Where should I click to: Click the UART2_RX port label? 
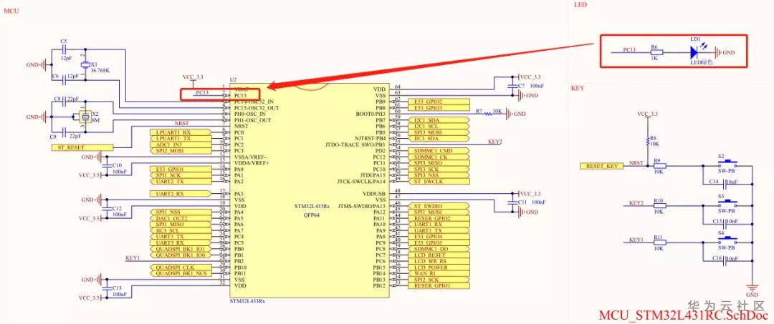pyautogui.click(x=180, y=194)
